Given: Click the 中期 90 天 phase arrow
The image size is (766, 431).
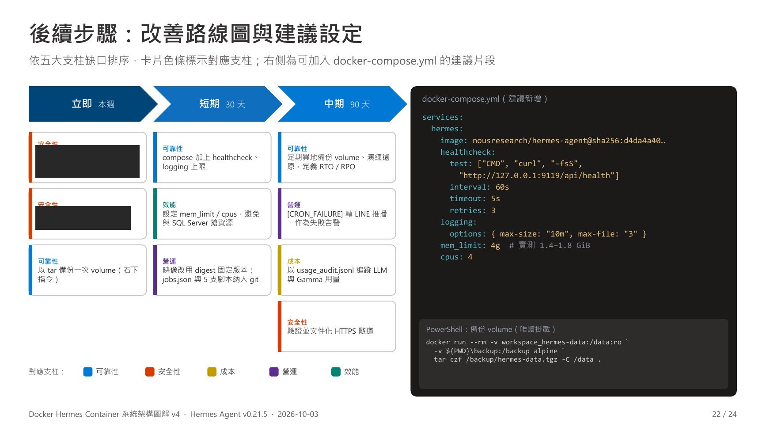Looking at the screenshot, I should pos(343,104).
